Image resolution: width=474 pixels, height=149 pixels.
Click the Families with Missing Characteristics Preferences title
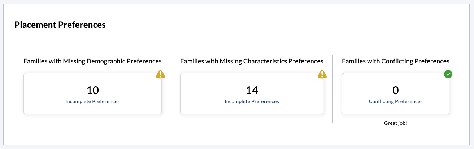252,61
